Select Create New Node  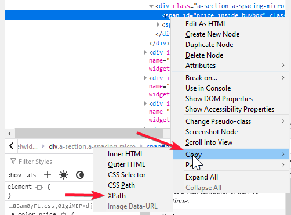click(213, 34)
